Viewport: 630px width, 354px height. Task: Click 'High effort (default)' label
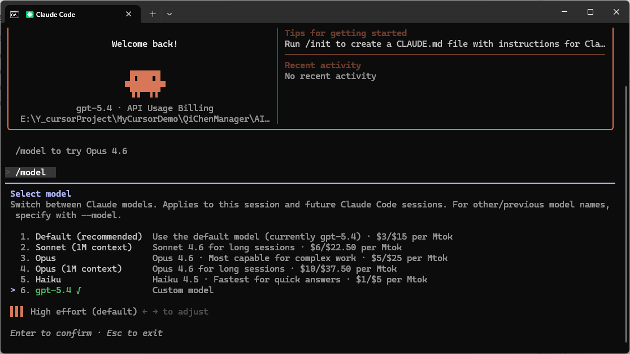click(x=84, y=312)
